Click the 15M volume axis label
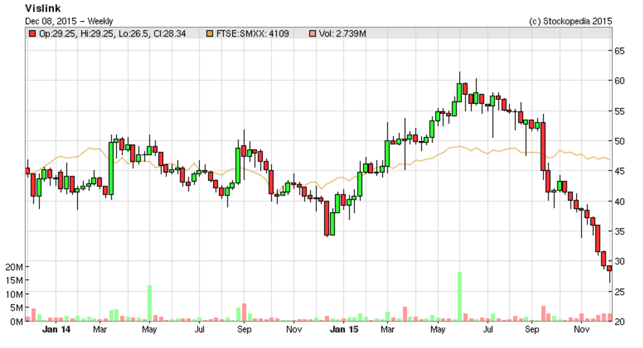643x348 pixels. pos(14,280)
